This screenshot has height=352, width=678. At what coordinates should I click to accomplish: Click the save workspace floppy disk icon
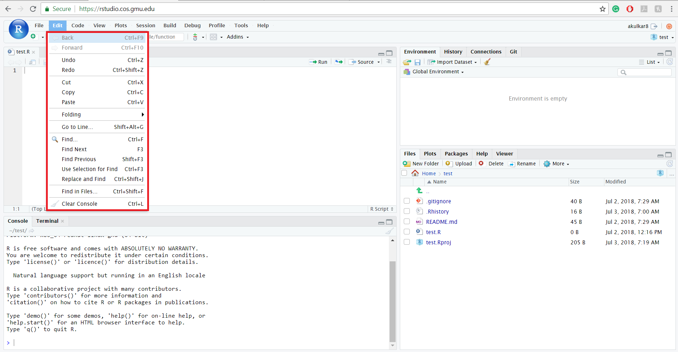point(418,62)
